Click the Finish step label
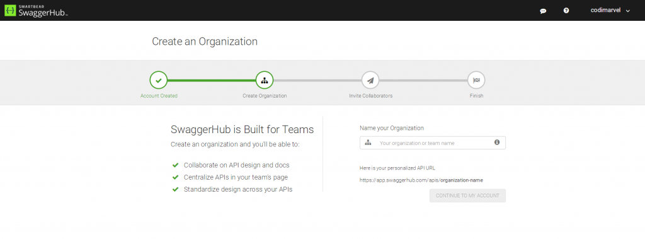This screenshot has width=645, height=239. pyautogui.click(x=476, y=96)
